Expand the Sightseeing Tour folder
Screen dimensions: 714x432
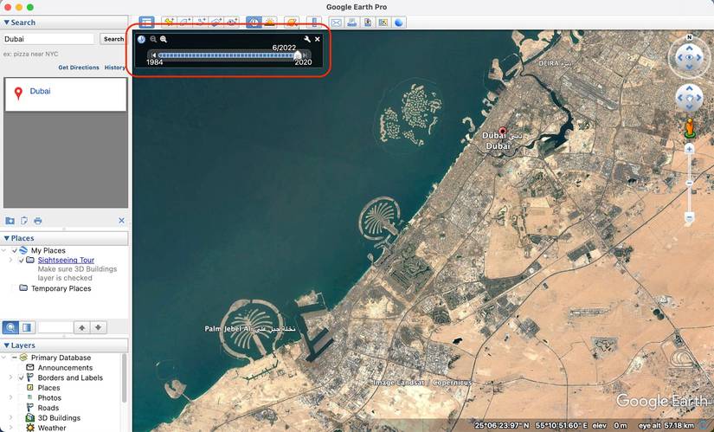[x=11, y=260]
